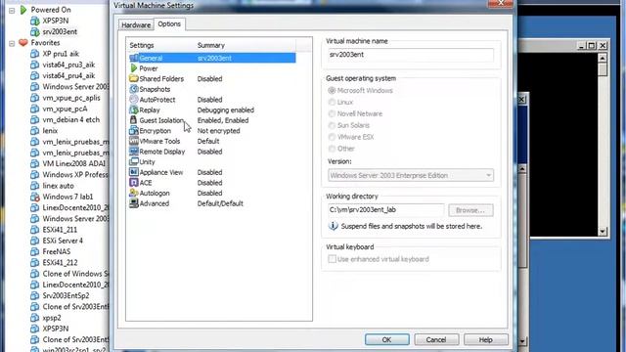626x352 pixels.
Task: Click the ACE icon
Action: click(x=134, y=183)
